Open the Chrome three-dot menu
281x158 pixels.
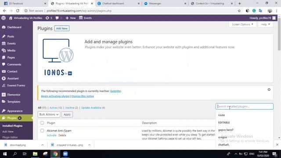pyautogui.click(x=277, y=11)
